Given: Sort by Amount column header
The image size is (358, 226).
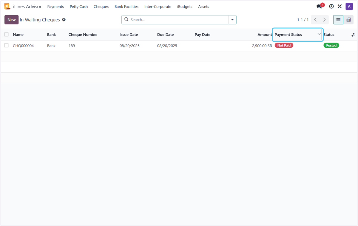Looking at the screenshot, I should [x=265, y=35].
